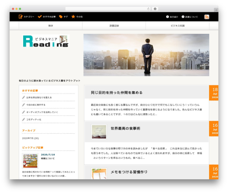
Task: Click the site tagline 毎日のように読み漁っているビジネス書をアウトプット
Action: [x=50, y=81]
